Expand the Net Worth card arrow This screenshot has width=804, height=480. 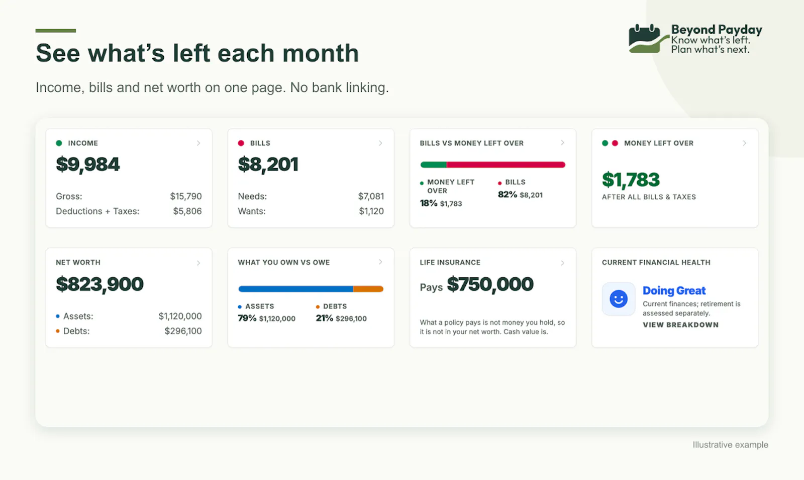198,263
